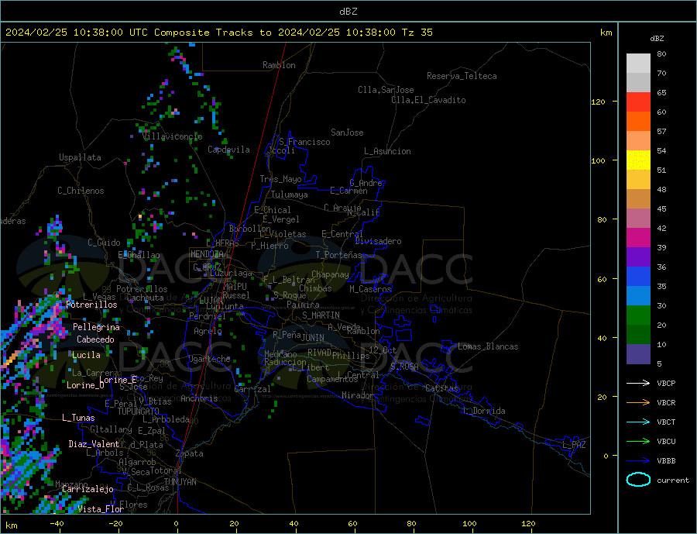Click the Ugarteche label

209,359
